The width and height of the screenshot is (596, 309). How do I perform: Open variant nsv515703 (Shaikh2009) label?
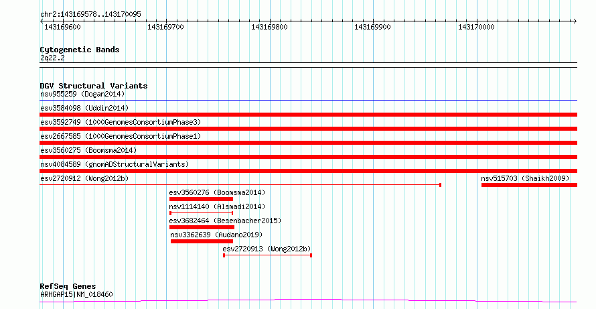coord(525,178)
